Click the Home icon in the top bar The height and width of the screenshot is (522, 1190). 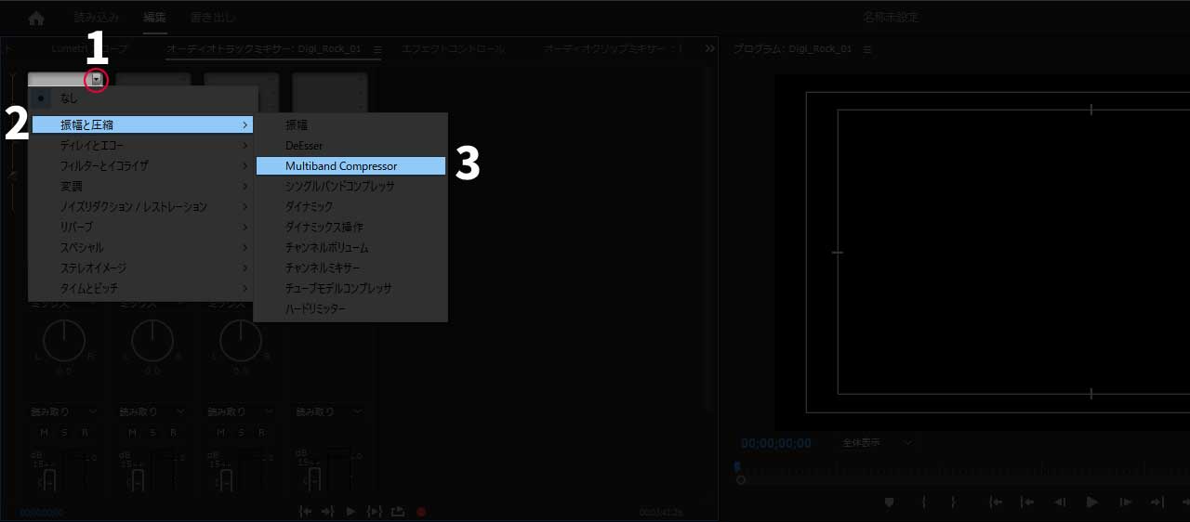[36, 18]
